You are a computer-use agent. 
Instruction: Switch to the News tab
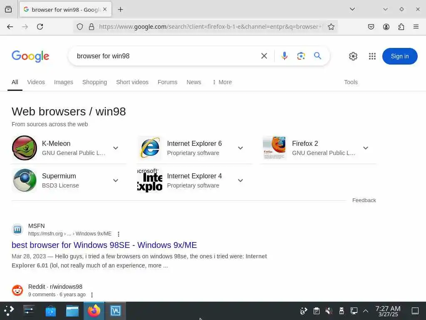194,82
